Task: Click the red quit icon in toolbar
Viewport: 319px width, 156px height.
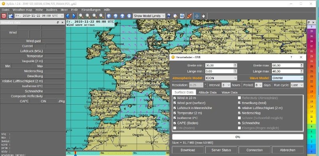Action: point(4,16)
